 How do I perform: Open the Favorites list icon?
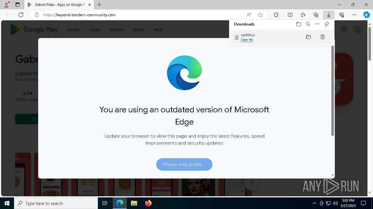[x=303, y=15]
